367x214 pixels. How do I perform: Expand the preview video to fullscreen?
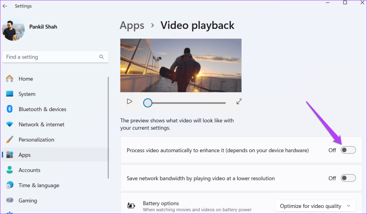(x=239, y=102)
